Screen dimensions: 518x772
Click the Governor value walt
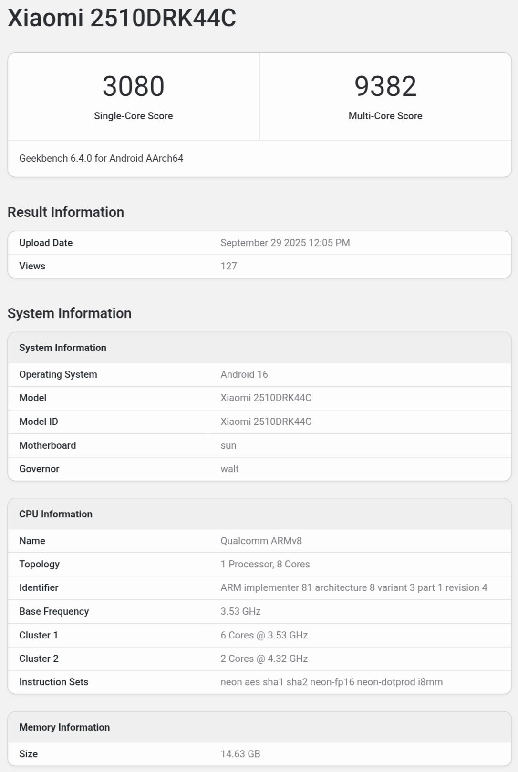[229, 469]
